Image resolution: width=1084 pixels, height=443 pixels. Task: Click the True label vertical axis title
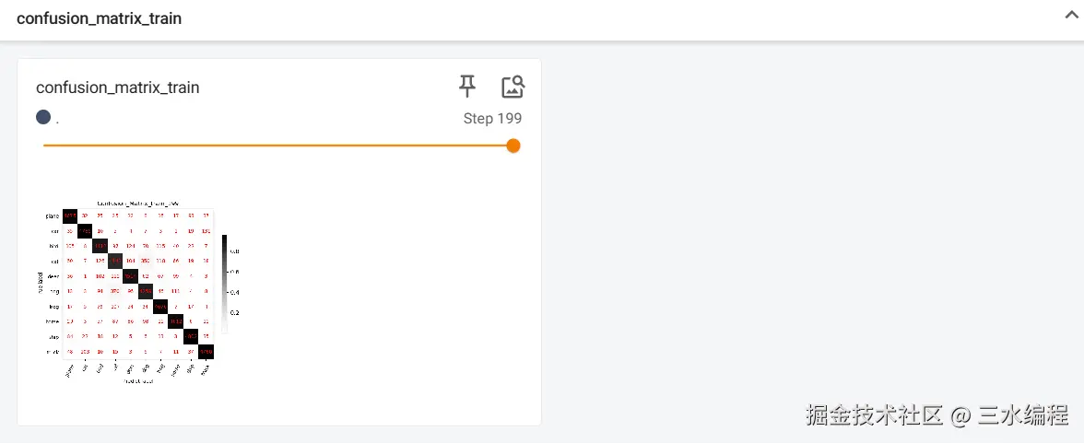click(41, 284)
